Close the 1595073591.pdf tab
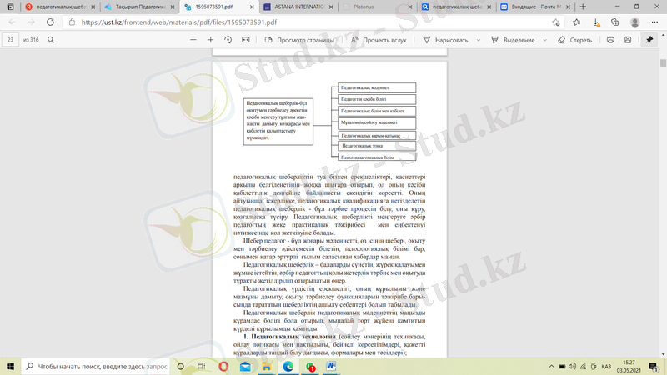The height and width of the screenshot is (375, 667). point(252,7)
